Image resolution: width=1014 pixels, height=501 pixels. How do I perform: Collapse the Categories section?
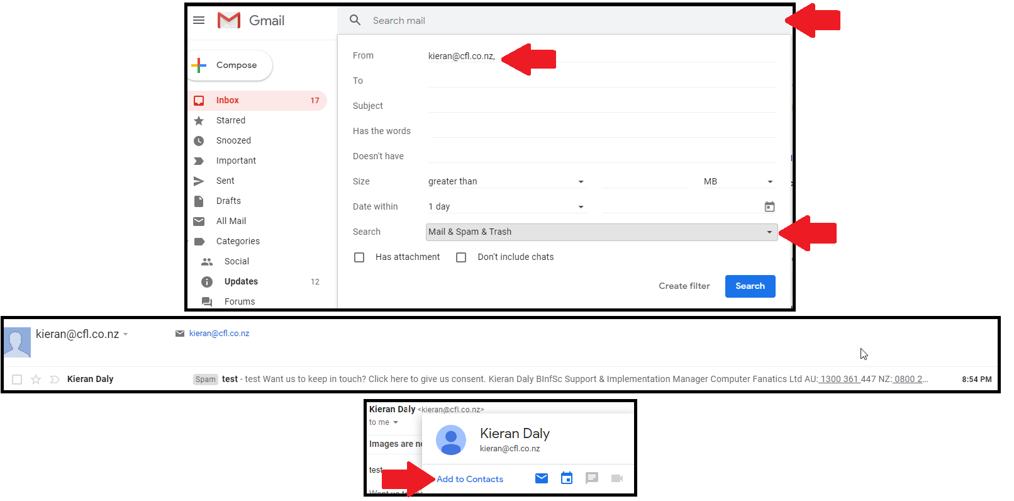(238, 241)
